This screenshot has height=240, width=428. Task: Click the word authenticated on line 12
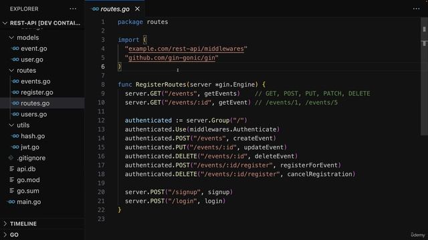pos(148,120)
